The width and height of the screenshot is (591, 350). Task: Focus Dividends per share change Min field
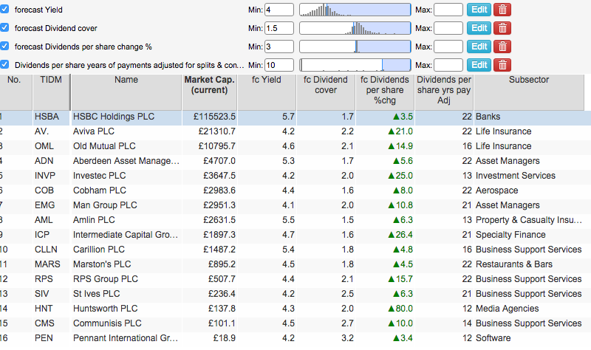click(279, 47)
